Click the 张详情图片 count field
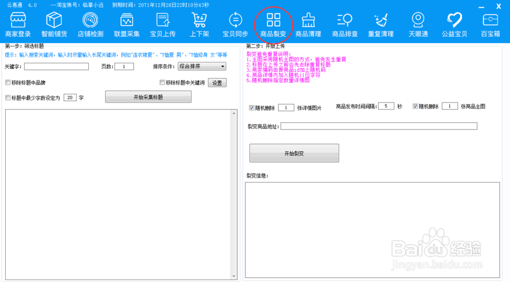 286,108
